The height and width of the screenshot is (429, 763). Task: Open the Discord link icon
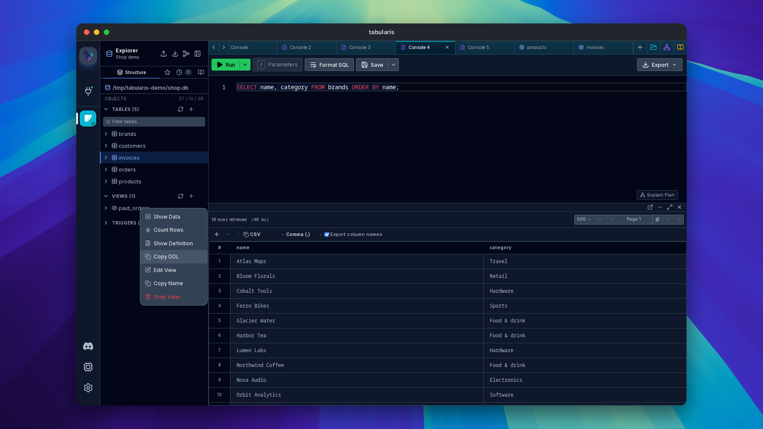88,346
